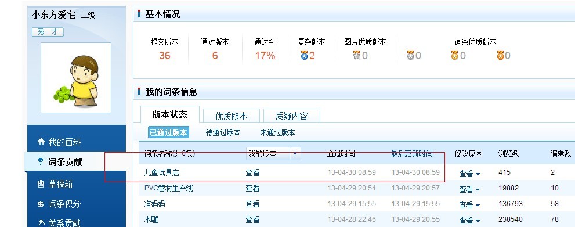Click view count 136793 for 准妈妈
Image resolution: width=575 pixels, height=227 pixels.
pyautogui.click(x=511, y=204)
